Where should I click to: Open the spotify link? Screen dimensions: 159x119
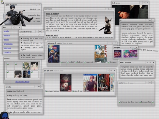pos(6,31)
